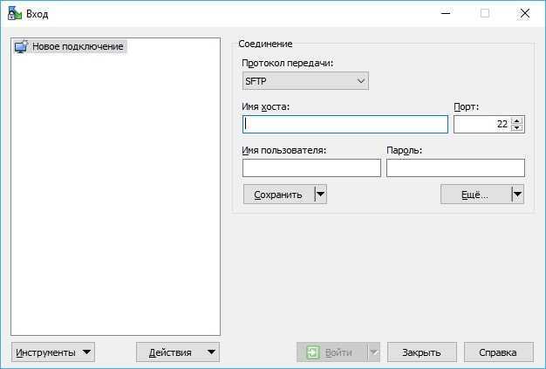546x369 pixels.
Task: Click the new connection computer icon
Action: [x=21, y=46]
